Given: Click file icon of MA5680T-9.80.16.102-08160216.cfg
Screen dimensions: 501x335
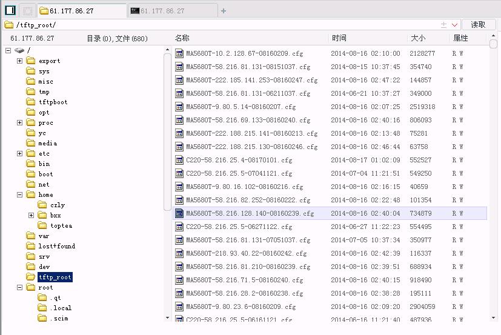Looking at the screenshot, I should (179, 187).
